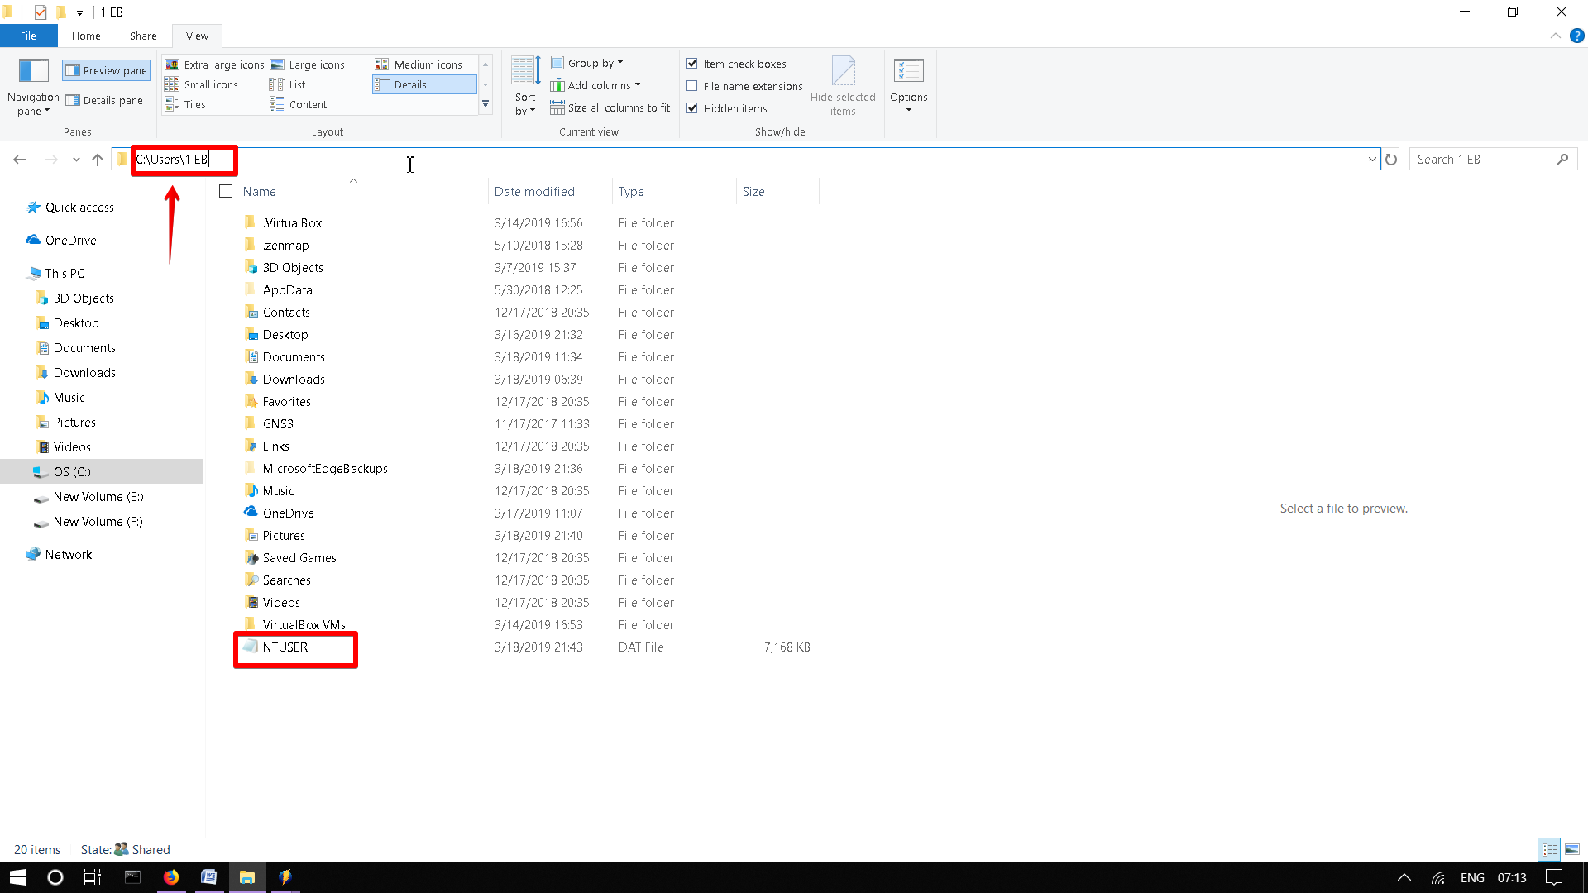Viewport: 1588px width, 893px height.
Task: Open the Action Center notifications icon
Action: point(1554,877)
